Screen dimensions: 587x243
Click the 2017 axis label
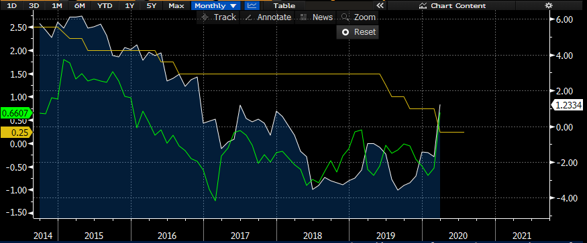(x=240, y=236)
